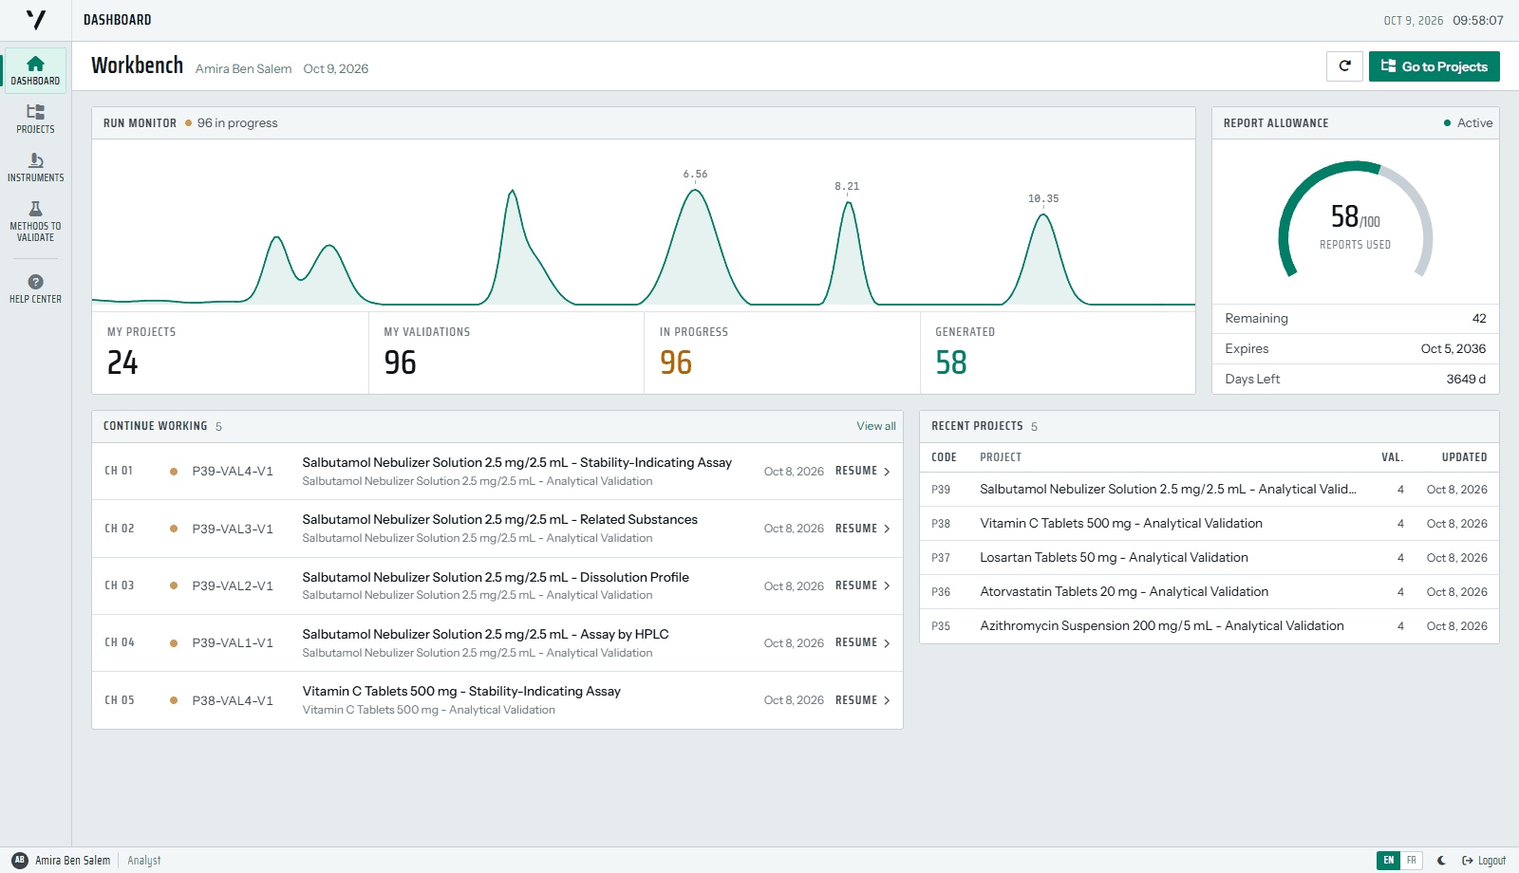Toggle dark mode with the moon icon

pos(1441,861)
